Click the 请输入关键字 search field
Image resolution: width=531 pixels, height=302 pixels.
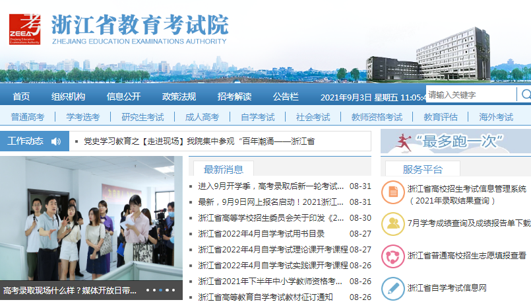471,95
